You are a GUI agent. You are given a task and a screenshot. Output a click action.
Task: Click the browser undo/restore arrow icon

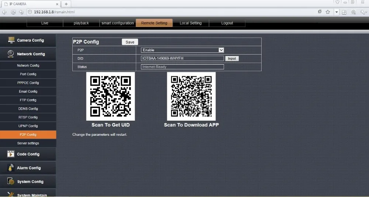[21, 12]
